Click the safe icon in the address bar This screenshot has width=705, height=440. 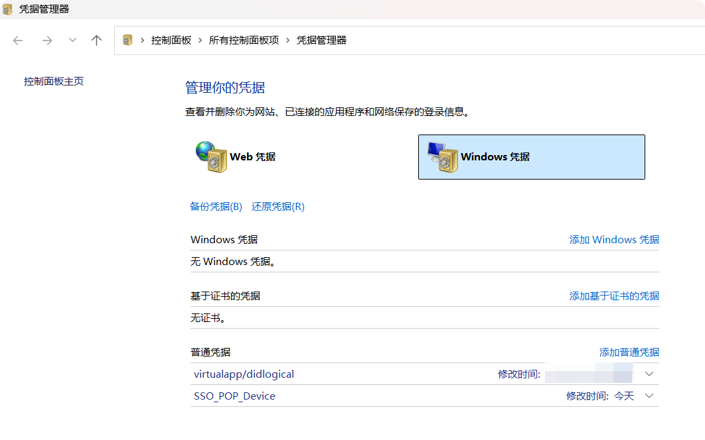coord(127,40)
